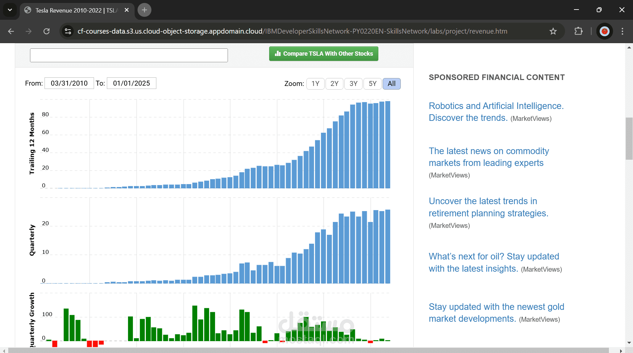Click the last bar in Quarterly revenue chart

pos(388,247)
